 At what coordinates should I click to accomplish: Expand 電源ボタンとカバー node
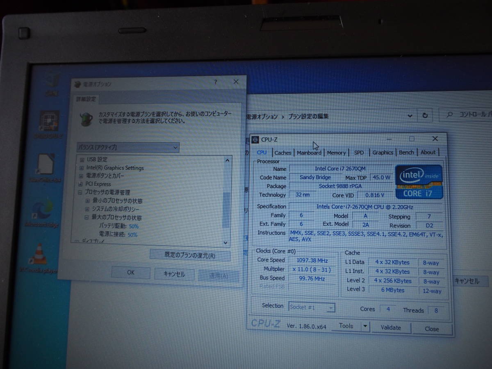(x=81, y=176)
